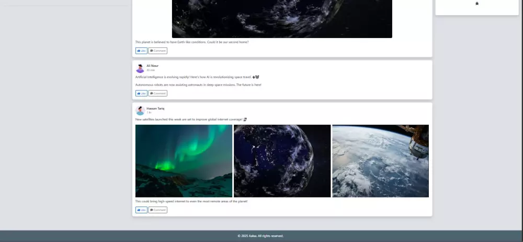
Task: Click the small icon in the right sidebar card
Action: coord(477,4)
